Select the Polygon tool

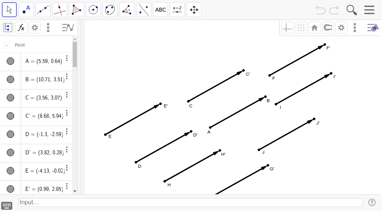coord(76,10)
